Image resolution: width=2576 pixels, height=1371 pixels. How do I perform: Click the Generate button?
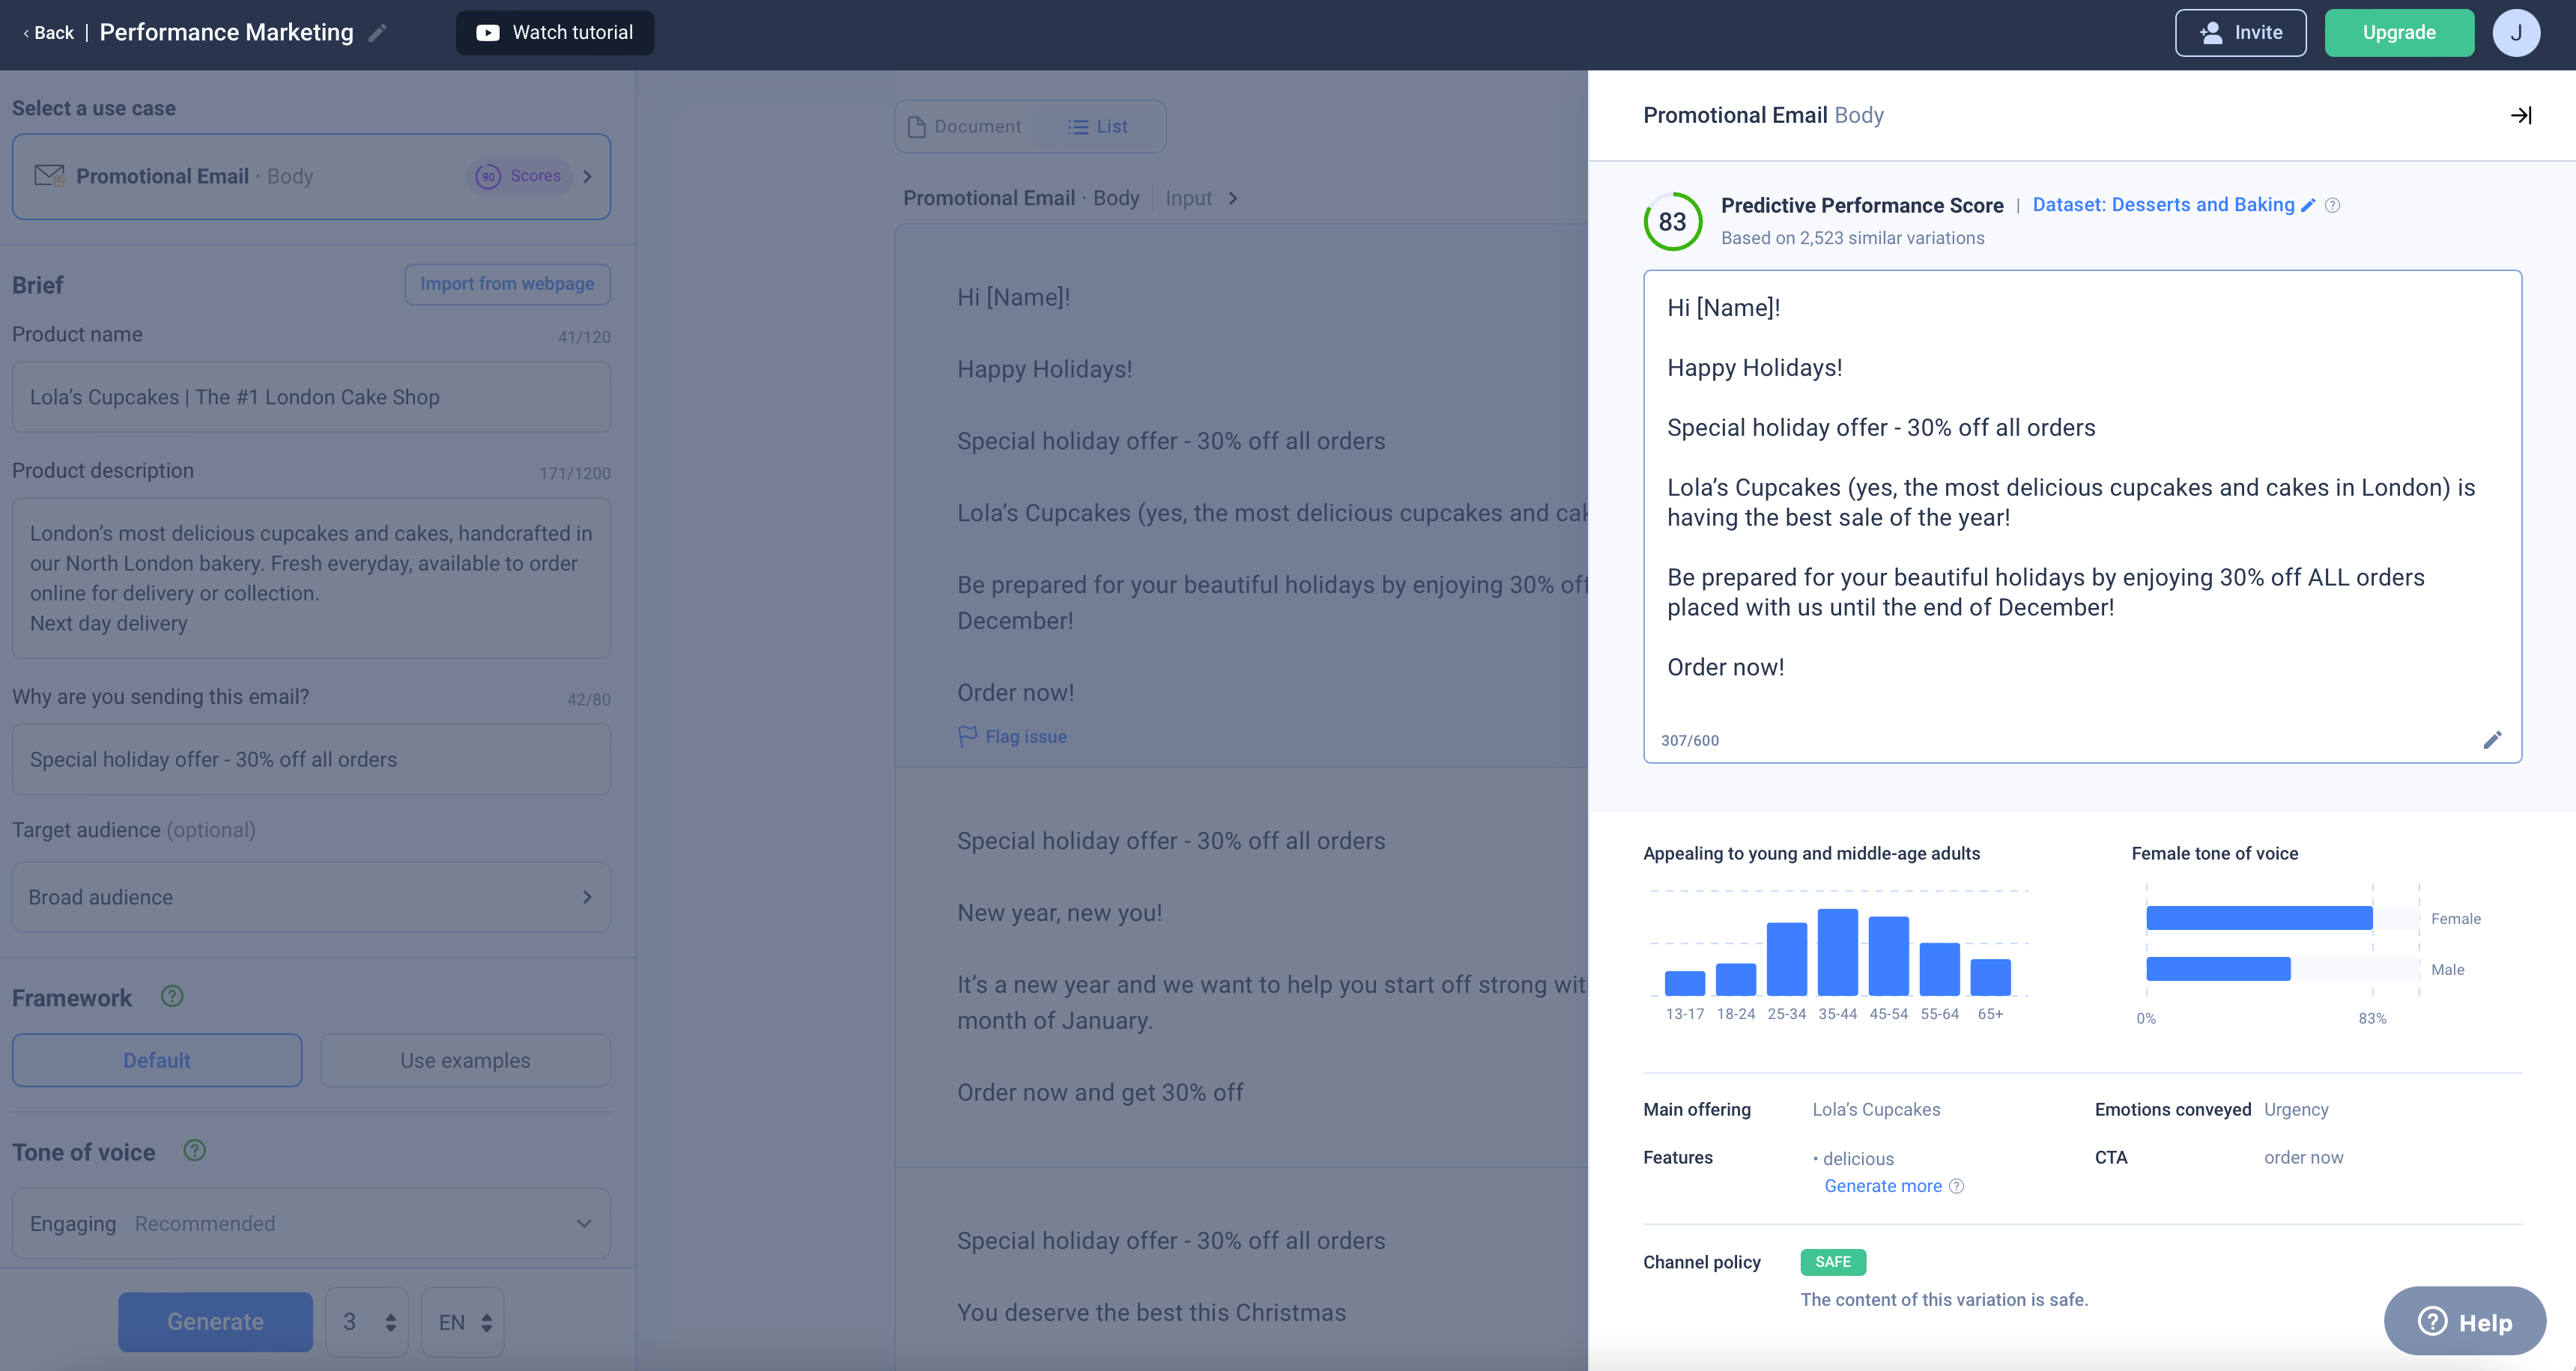pyautogui.click(x=214, y=1321)
